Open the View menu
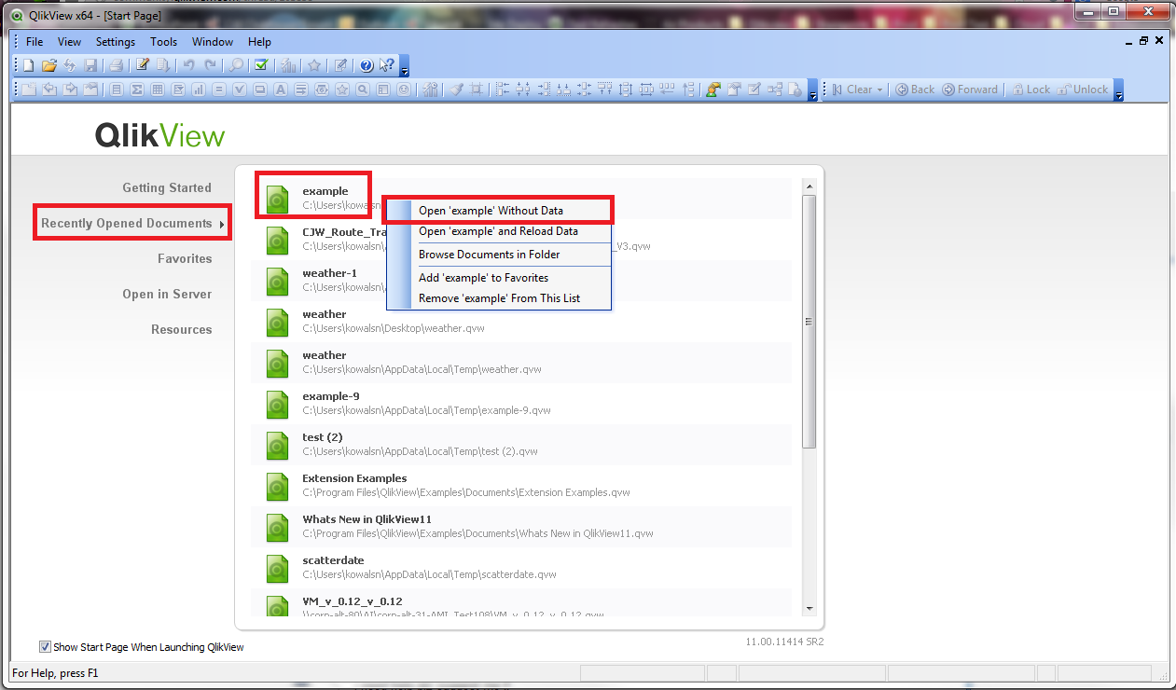 click(x=69, y=42)
